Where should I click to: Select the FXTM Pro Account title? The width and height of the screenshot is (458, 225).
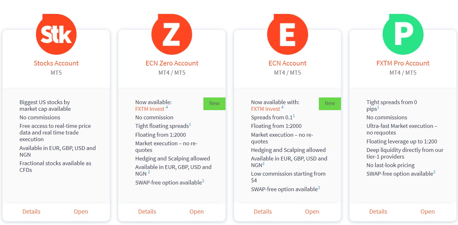pos(403,63)
